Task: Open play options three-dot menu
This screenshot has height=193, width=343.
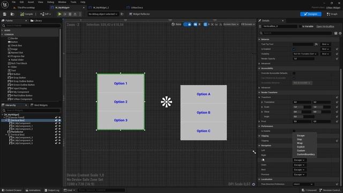Action: pos(80,14)
